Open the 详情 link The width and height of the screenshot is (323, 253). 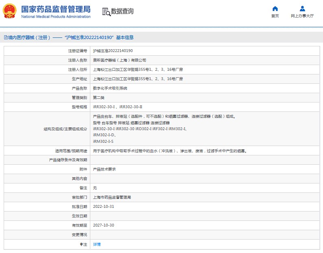97,244
